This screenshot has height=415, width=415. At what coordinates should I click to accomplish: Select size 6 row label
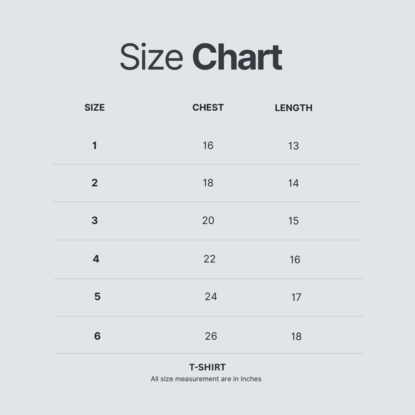(97, 336)
